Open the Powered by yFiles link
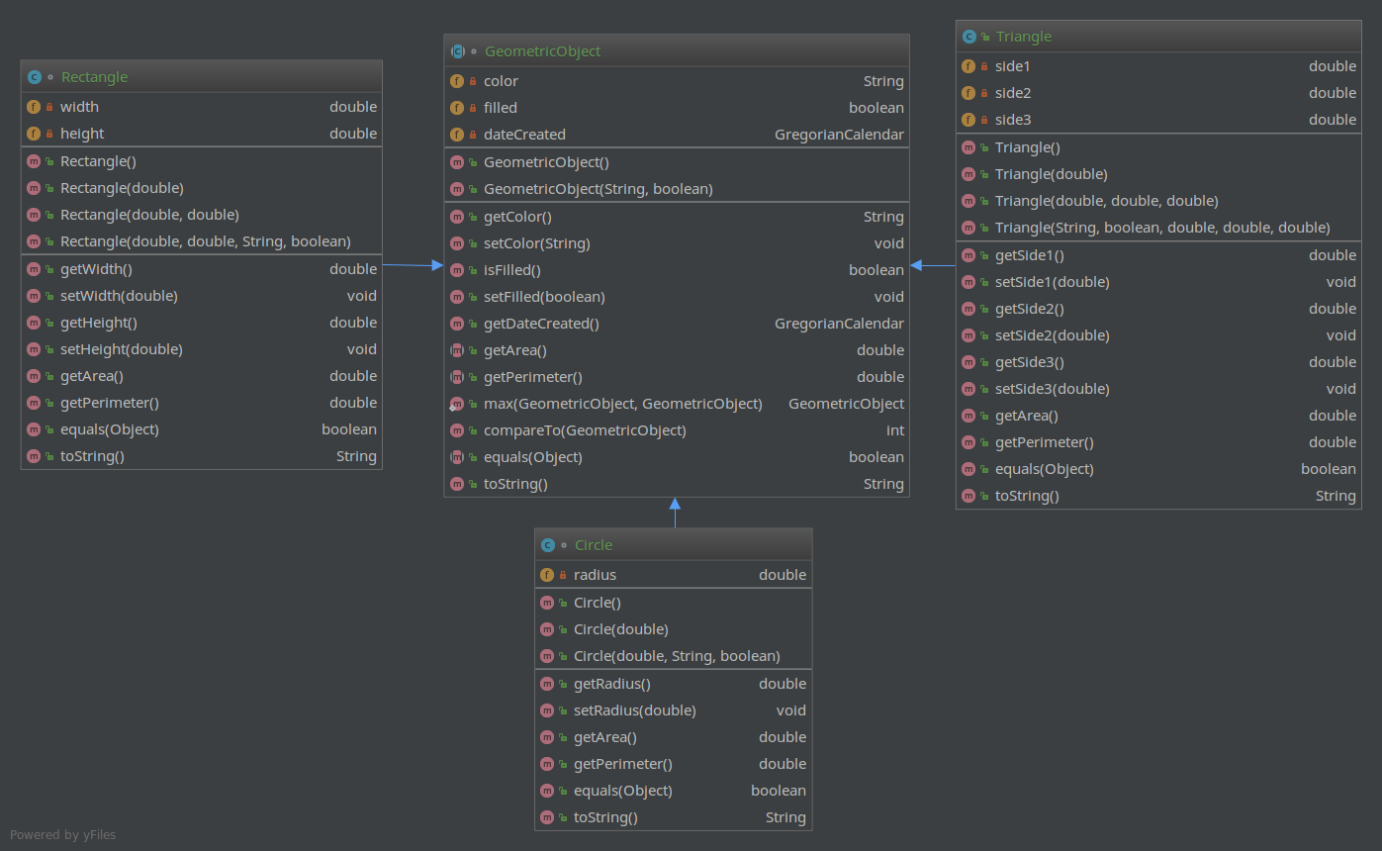The height and width of the screenshot is (851, 1382). tap(62, 834)
